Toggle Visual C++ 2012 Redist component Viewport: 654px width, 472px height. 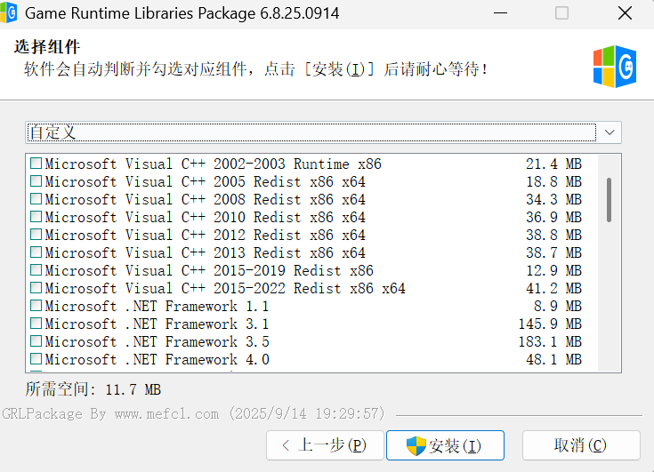pos(36,235)
